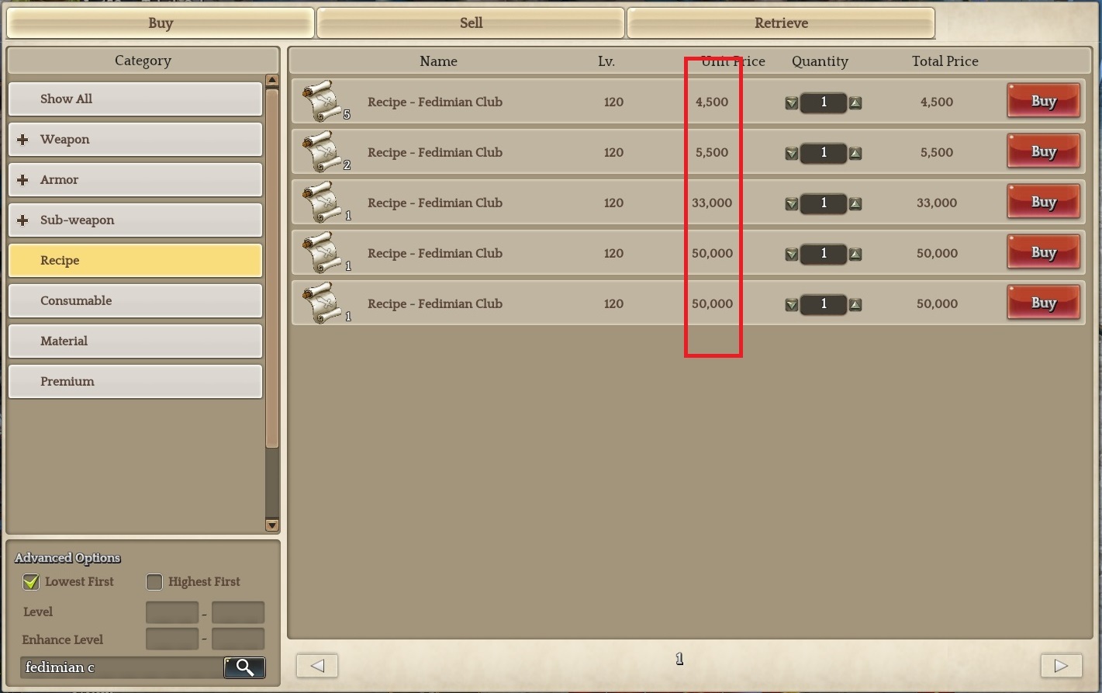Screen dimensions: 1102x693
Task: Click the recipe scroll icon priced 4,500
Action: 322,101
